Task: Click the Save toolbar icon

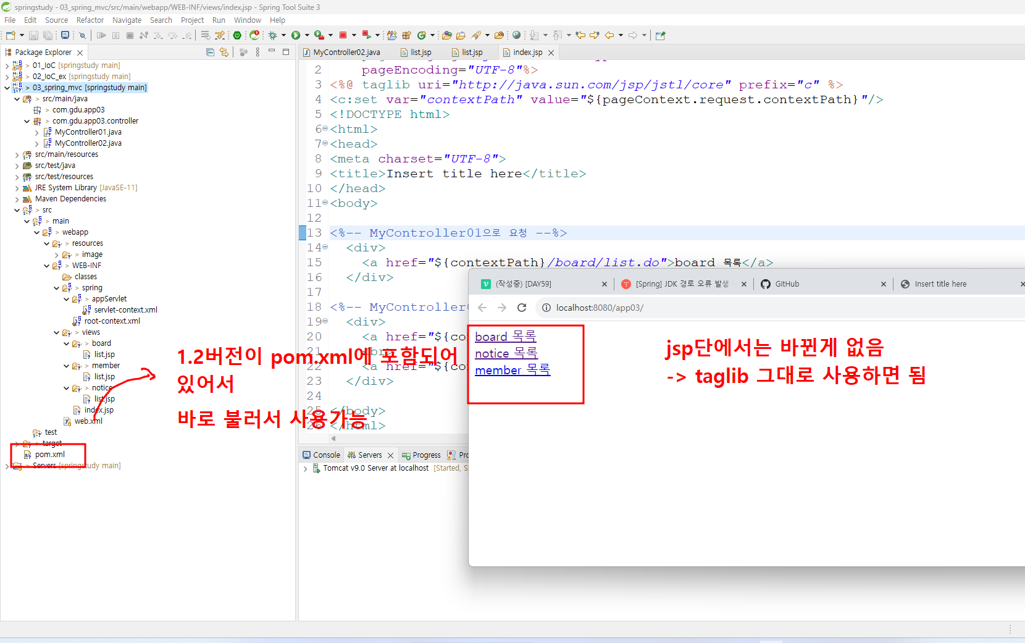Action: coord(34,35)
